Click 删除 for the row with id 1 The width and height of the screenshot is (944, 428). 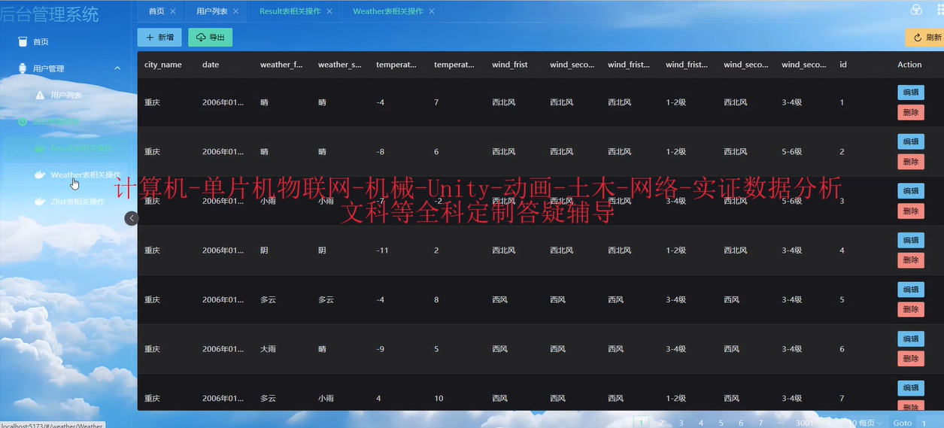click(911, 112)
